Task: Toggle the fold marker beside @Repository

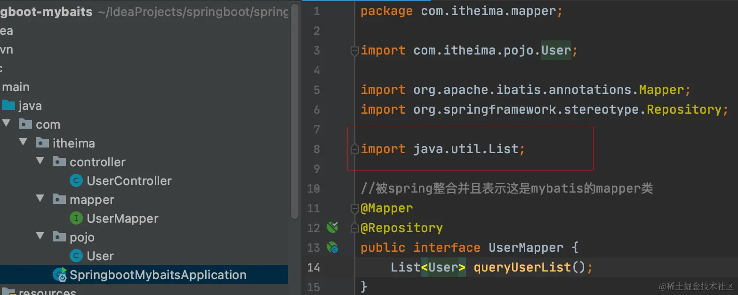Action: pyautogui.click(x=355, y=228)
